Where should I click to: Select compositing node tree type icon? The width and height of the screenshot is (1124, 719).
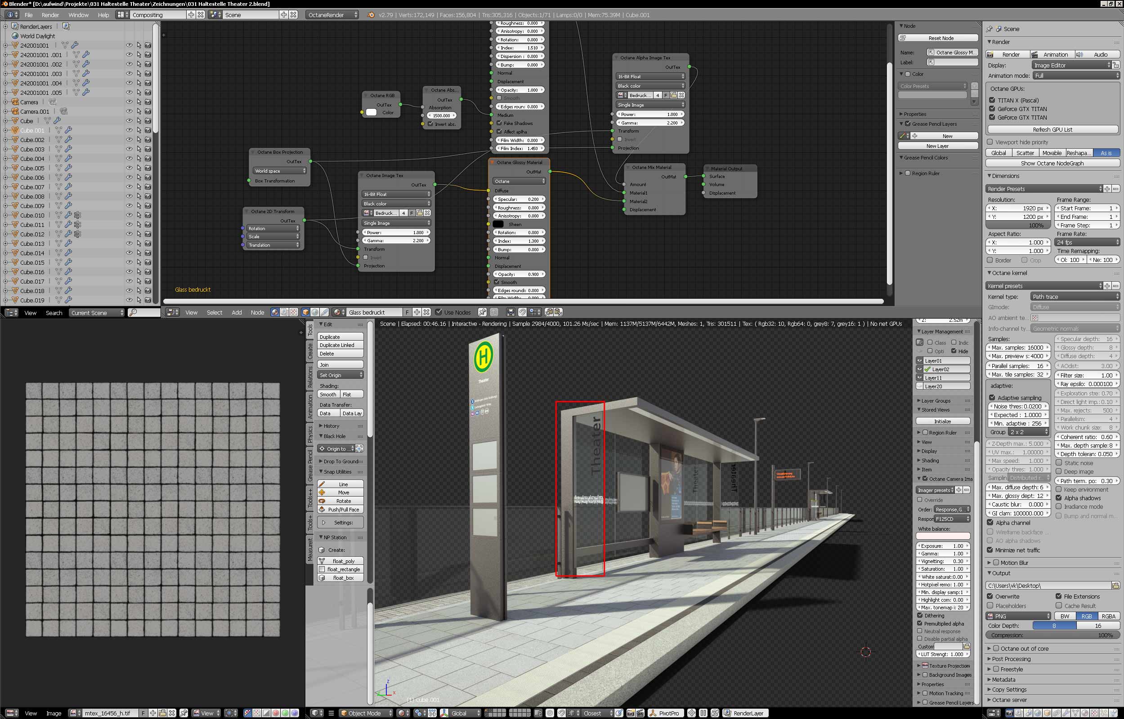click(x=284, y=312)
